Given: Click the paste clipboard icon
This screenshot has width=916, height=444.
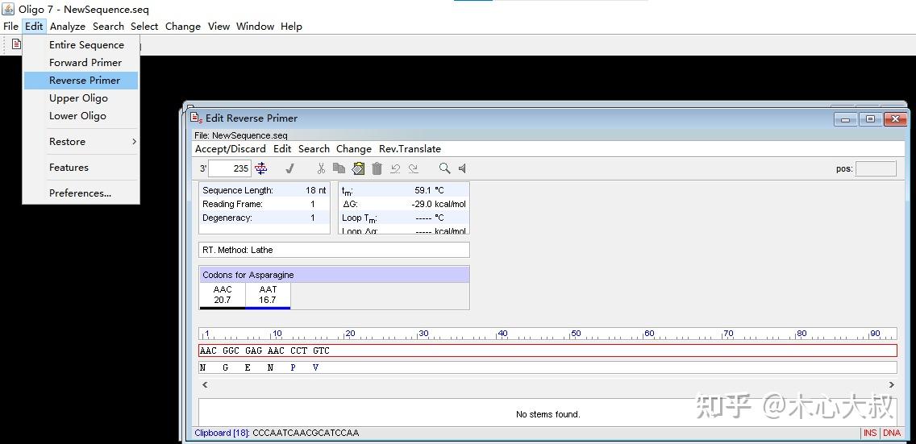Looking at the screenshot, I should coord(358,168).
